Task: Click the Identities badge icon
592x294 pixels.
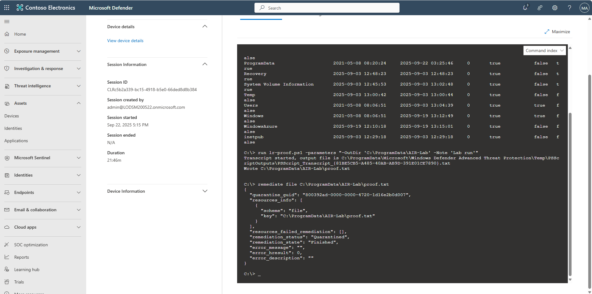Action: point(7,175)
